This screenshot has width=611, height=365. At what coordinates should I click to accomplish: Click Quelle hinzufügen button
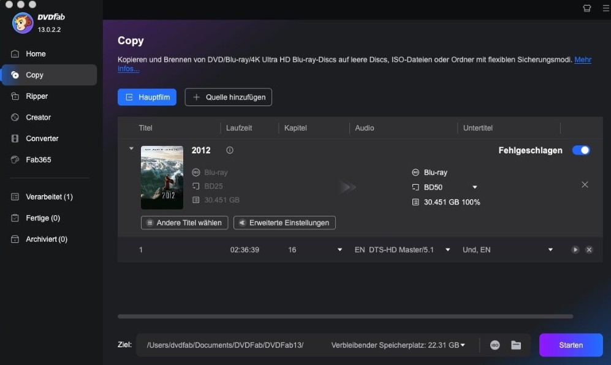[x=229, y=97]
